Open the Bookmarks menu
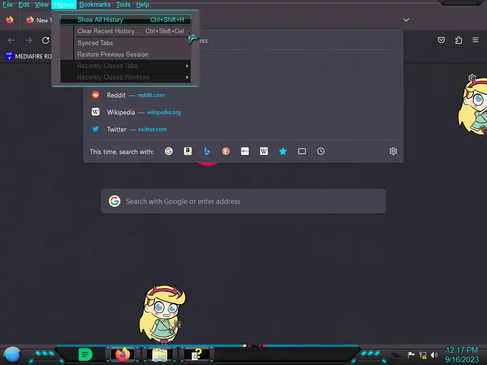Screen dimensions: 487x365 point(95,4)
